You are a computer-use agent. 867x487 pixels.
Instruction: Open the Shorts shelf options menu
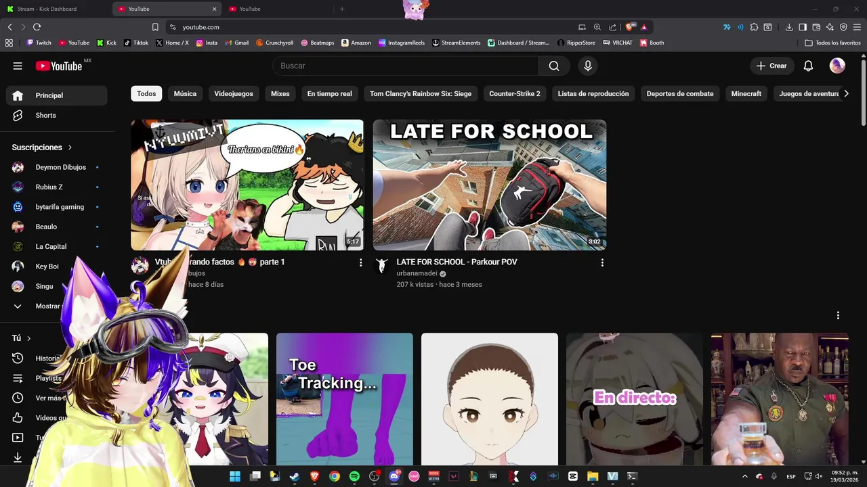click(x=838, y=315)
